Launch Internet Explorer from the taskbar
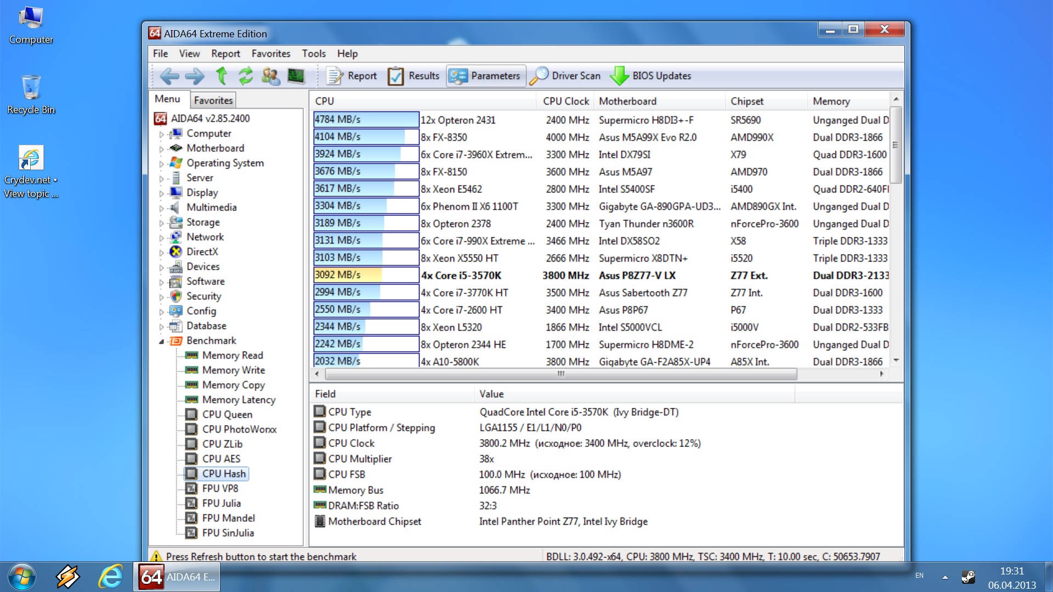 tap(110, 577)
